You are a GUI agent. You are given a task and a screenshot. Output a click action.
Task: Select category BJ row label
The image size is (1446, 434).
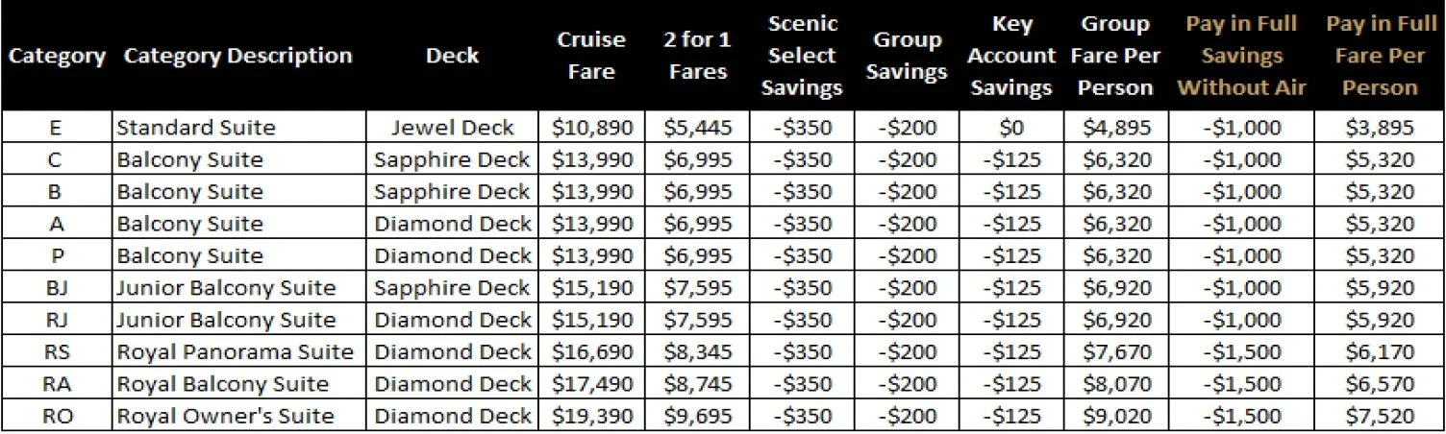[57, 288]
